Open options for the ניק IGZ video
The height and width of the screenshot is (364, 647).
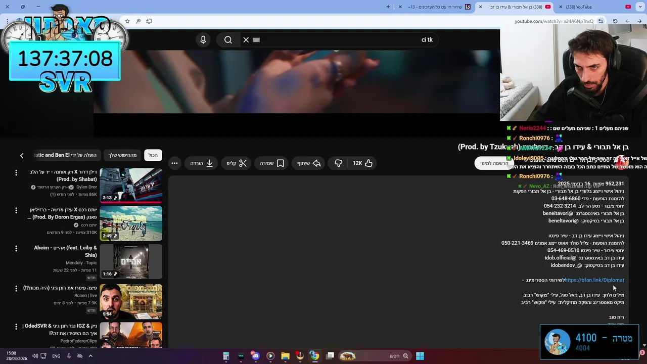click(x=16, y=327)
